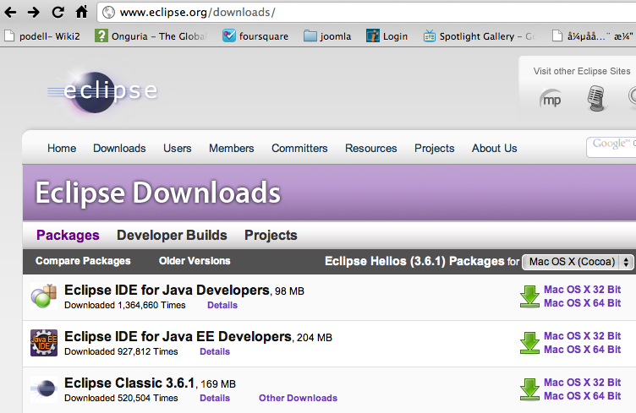This screenshot has width=636, height=413.
Task: Download Java EE Mac OS X 64 Bit
Action: pyautogui.click(x=582, y=350)
